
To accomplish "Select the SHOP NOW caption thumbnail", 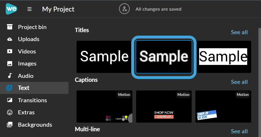I will [x=164, y=107].
